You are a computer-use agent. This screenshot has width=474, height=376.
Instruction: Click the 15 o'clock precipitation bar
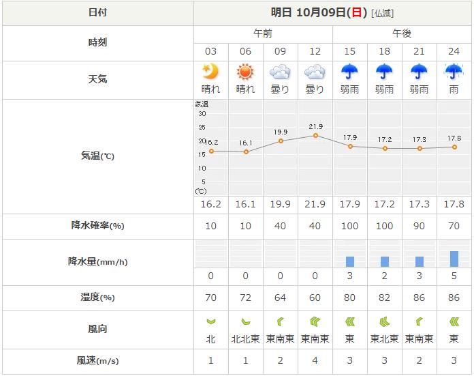(x=350, y=261)
